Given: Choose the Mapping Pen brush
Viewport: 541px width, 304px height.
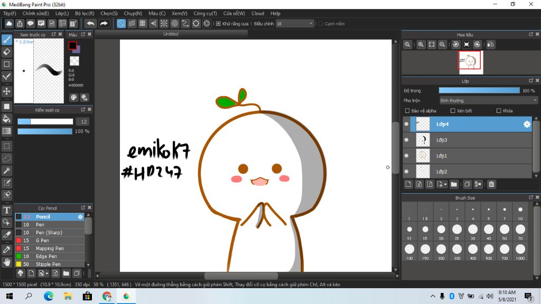Looking at the screenshot, I should click(50, 249).
